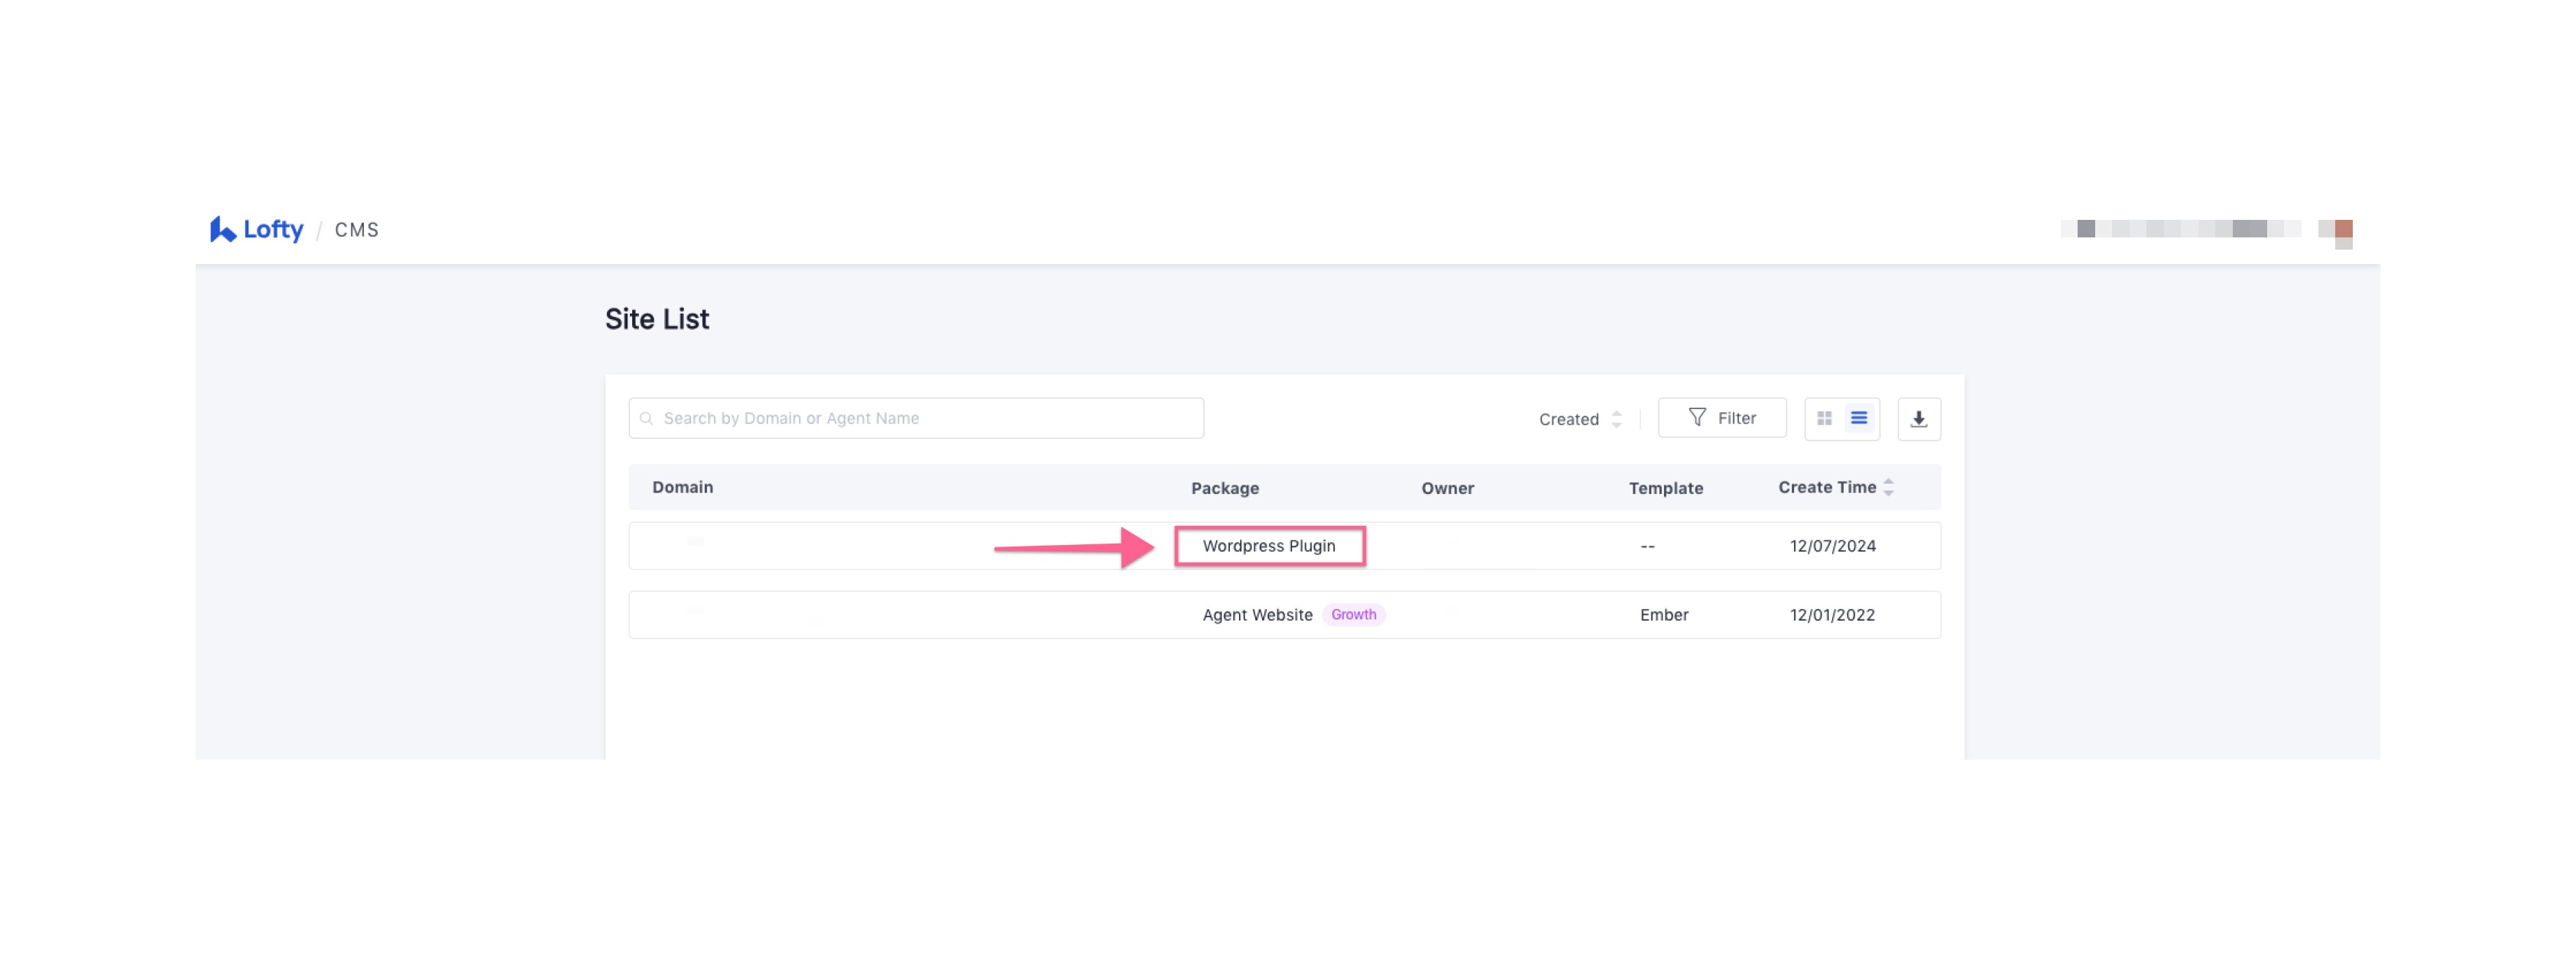This screenshot has height=955, width=2576.
Task: Switch to grid view layout
Action: (x=1824, y=418)
